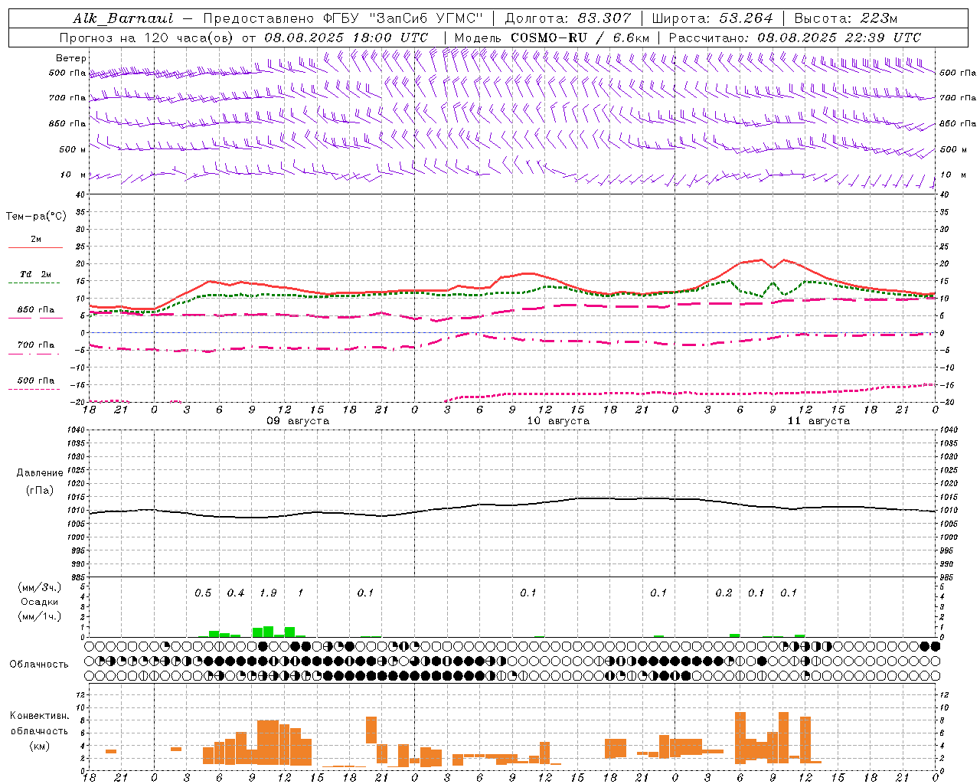This screenshot has height=784, width=980.
Task: Select the elevation text Высота: 223м
Action: click(x=845, y=18)
